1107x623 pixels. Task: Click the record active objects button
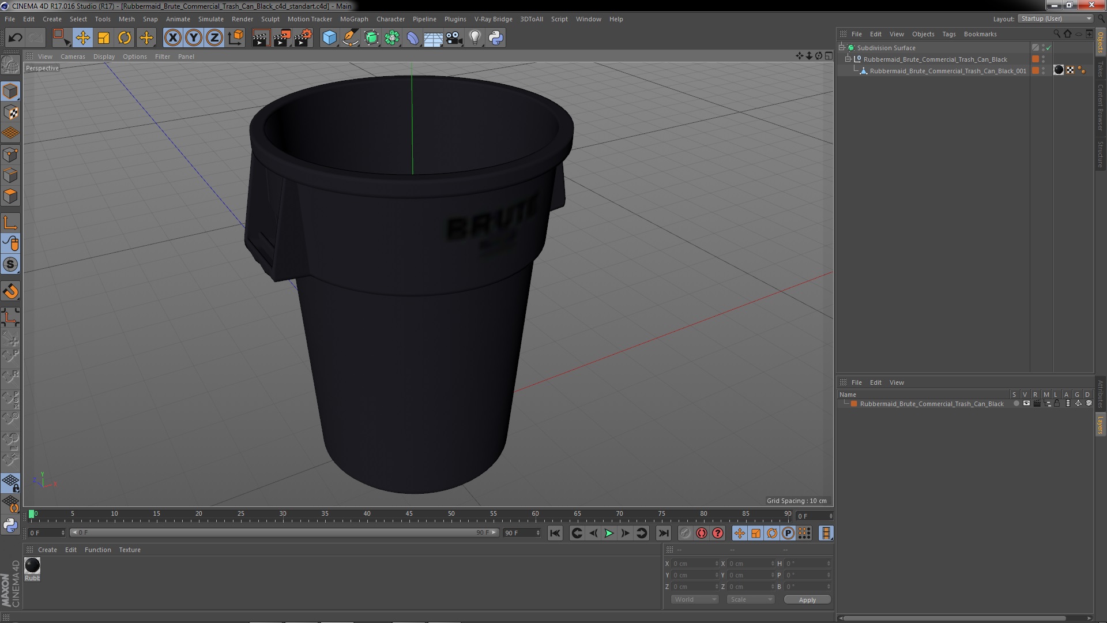686,533
